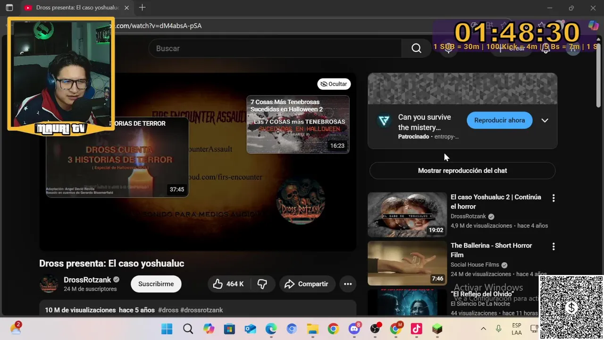
Task: Click DrossRotzank round logo in end screen
Action: click(x=301, y=201)
